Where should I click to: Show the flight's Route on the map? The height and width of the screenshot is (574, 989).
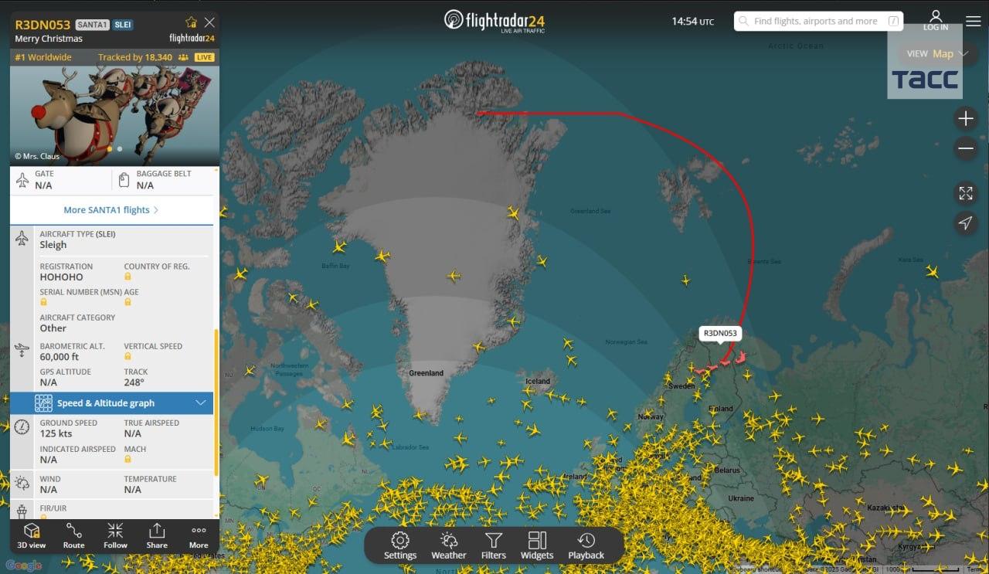click(73, 535)
